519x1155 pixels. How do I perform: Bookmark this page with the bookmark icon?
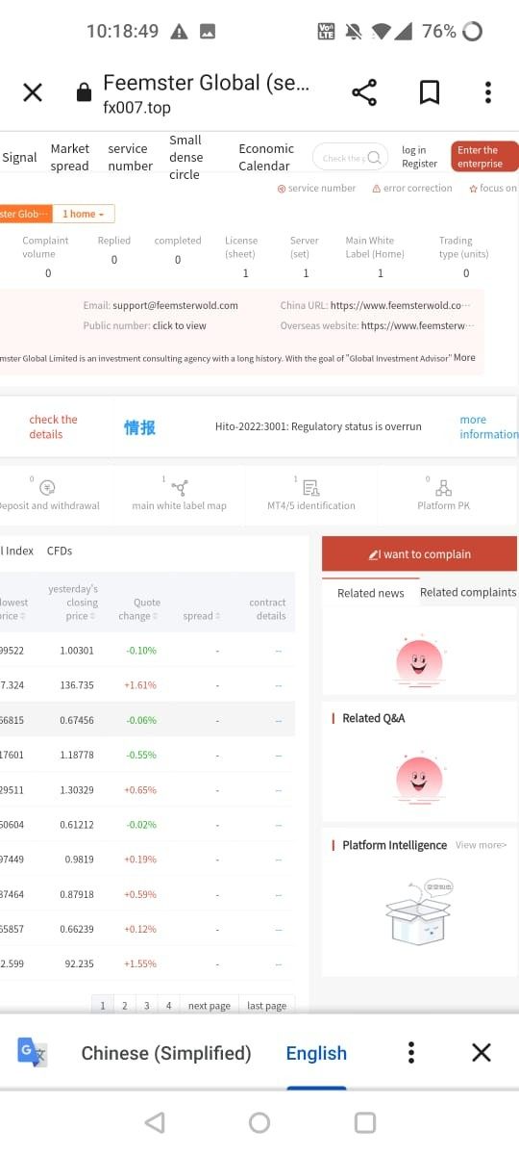(x=430, y=92)
